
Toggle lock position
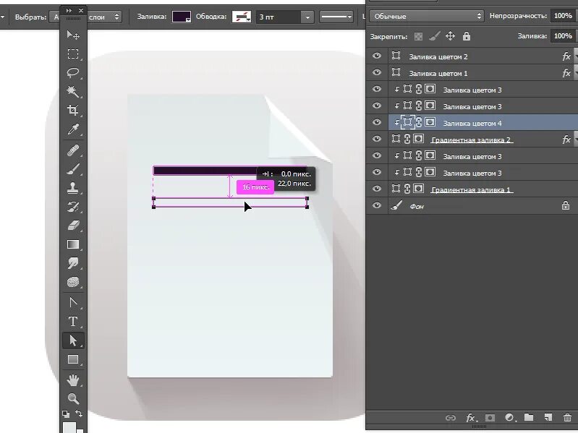pos(451,36)
